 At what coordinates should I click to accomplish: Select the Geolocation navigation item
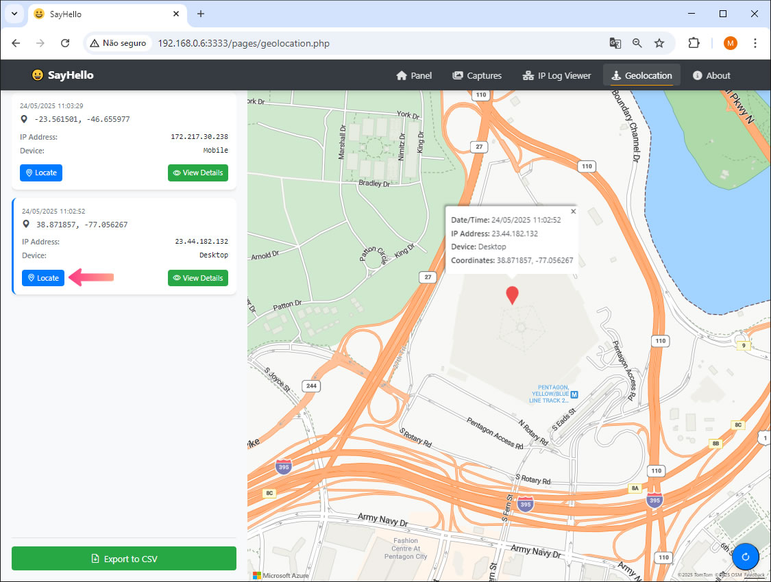coord(641,75)
